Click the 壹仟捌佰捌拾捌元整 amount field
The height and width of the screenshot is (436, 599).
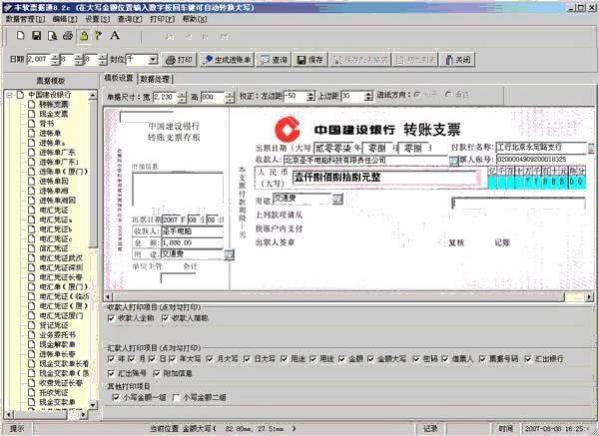tap(385, 178)
